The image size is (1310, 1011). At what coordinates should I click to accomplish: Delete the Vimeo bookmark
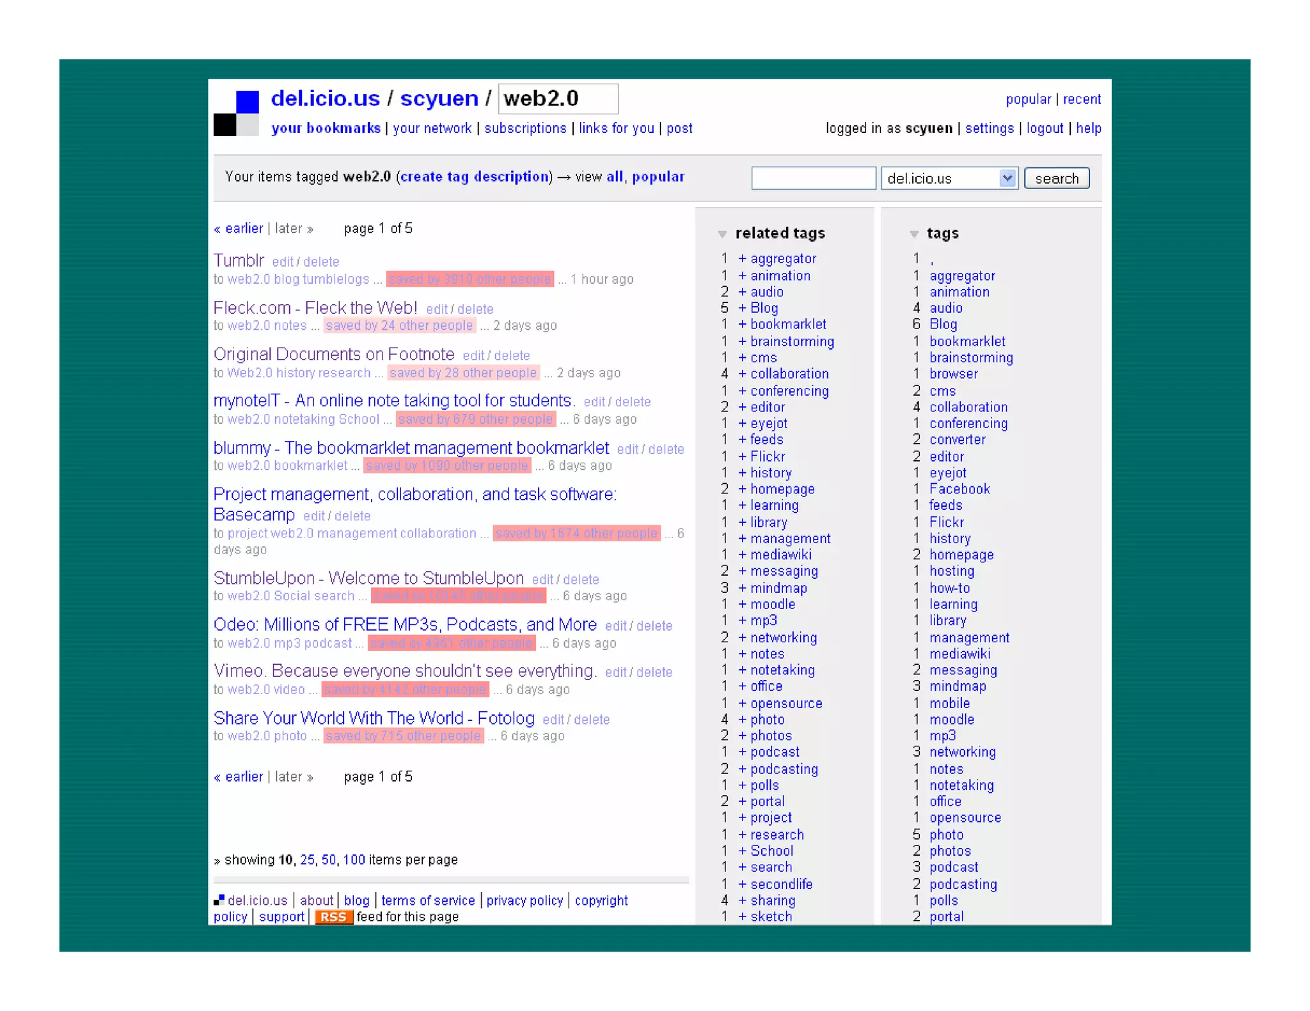pyautogui.click(x=654, y=672)
